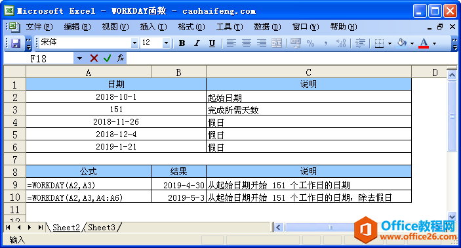
Task: Open the 工具(T) menu
Action: point(230,27)
